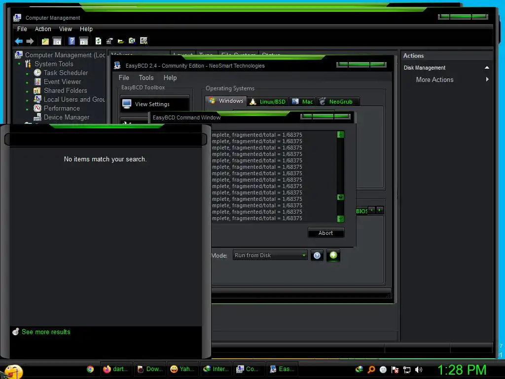Screen dimensions: 505x379
Task: Collapse the System Tools tree node
Action: pos(19,64)
